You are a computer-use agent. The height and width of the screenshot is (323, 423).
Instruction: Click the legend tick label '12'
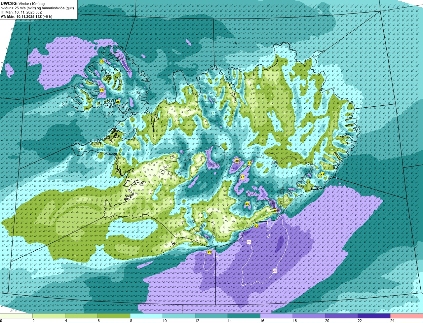click(x=197, y=321)
